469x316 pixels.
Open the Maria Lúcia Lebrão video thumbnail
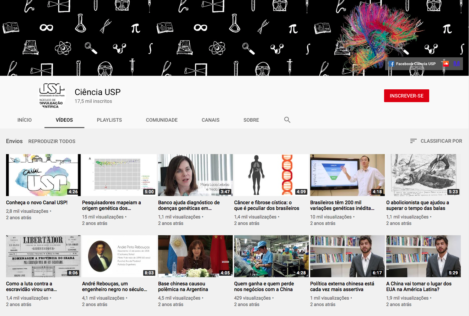point(195,175)
